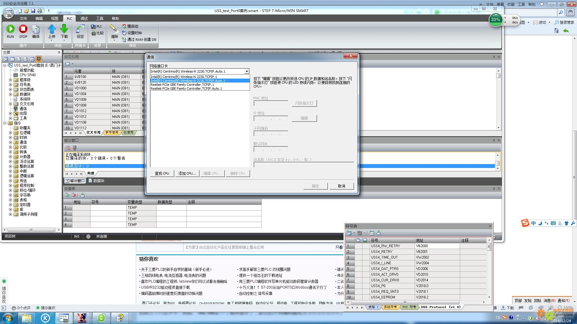577x324 pixels.
Task: Click the 关于三菱PLC的新手自学的基础 link
Action: (177, 270)
